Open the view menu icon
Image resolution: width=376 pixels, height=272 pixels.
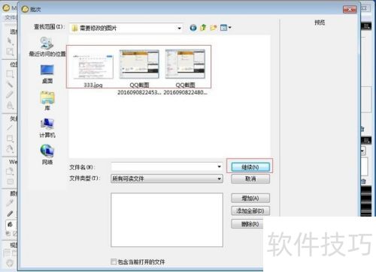click(x=226, y=28)
